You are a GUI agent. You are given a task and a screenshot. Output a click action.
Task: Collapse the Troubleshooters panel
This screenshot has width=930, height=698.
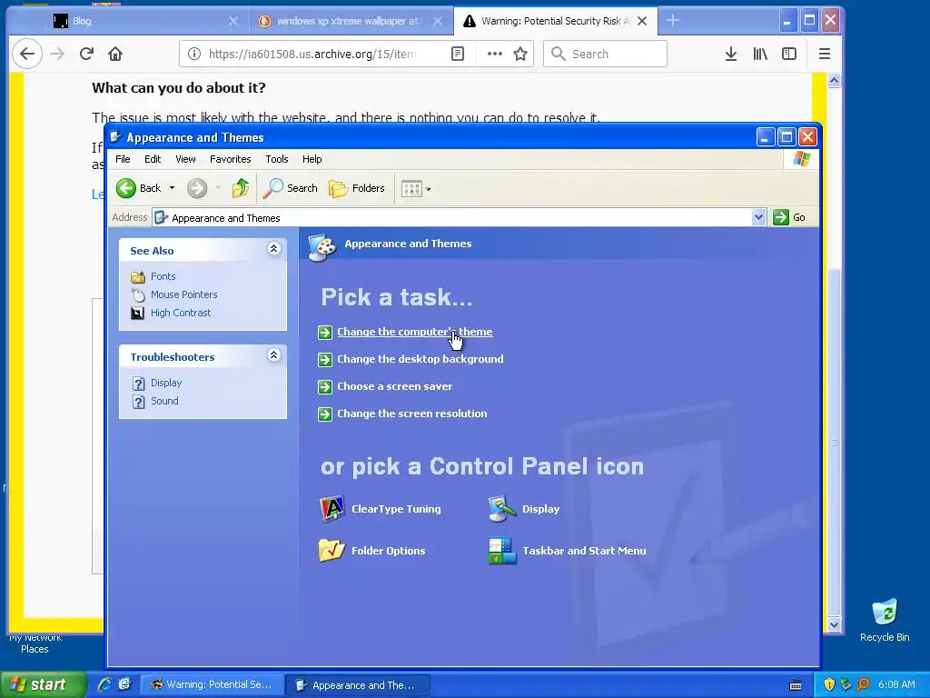[x=273, y=355]
